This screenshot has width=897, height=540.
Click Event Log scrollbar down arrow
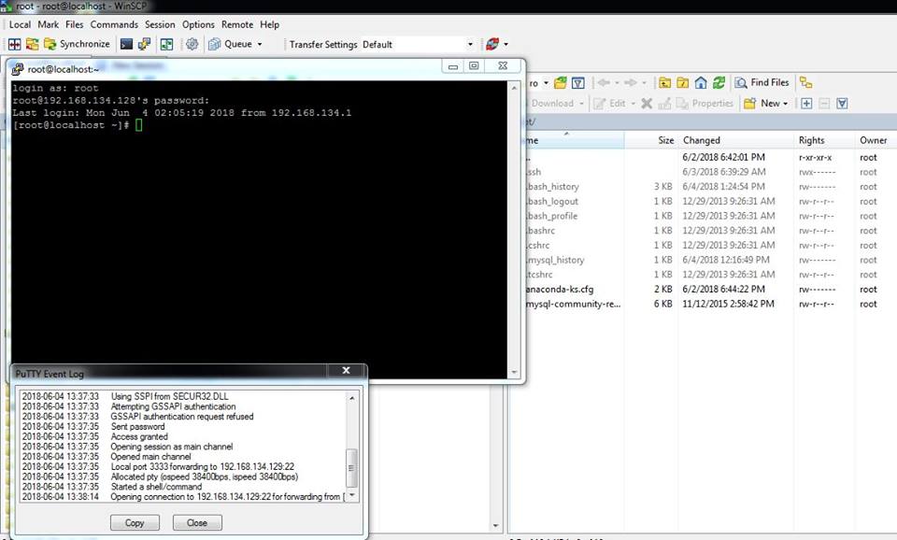[x=352, y=495]
